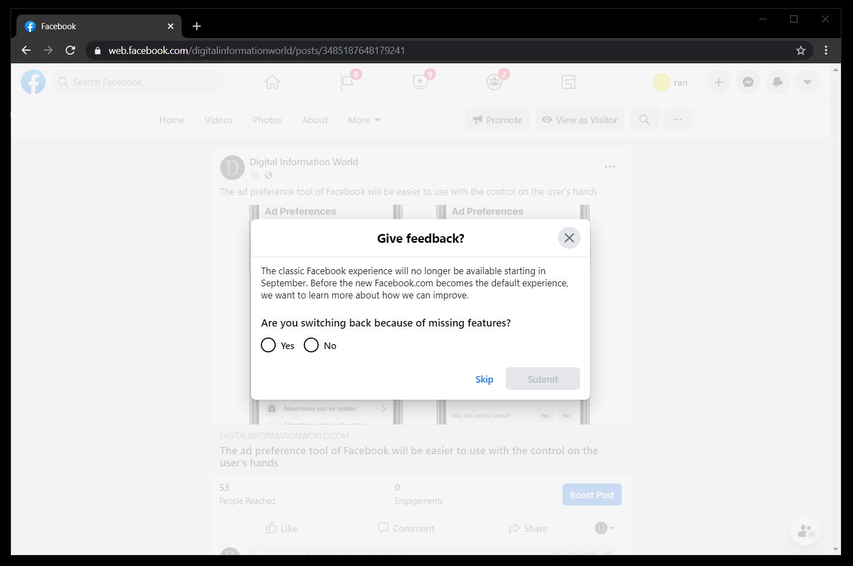Switch to the Photos tab

[x=267, y=120]
